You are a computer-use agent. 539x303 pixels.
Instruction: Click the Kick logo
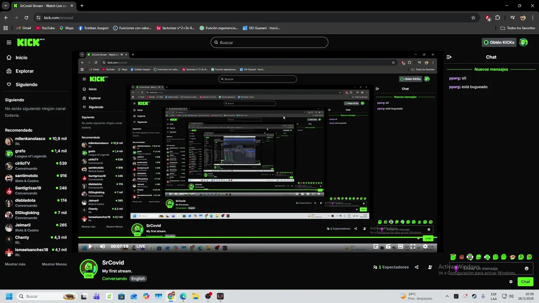click(30, 42)
